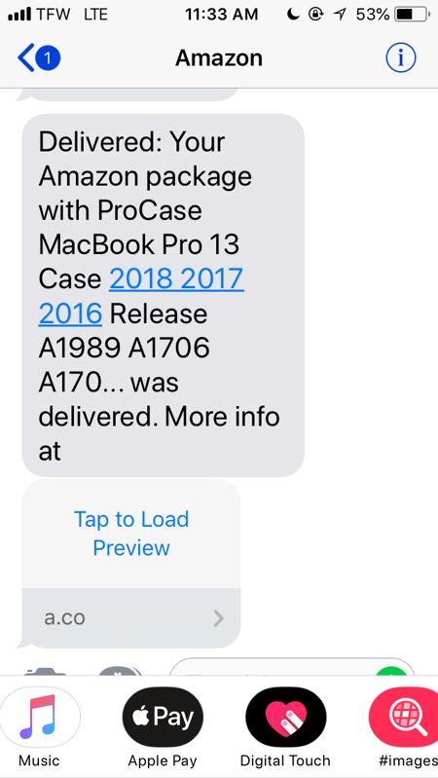This screenshot has height=778, width=438.
Task: Tap the "2016" underlined link
Action: point(70,314)
